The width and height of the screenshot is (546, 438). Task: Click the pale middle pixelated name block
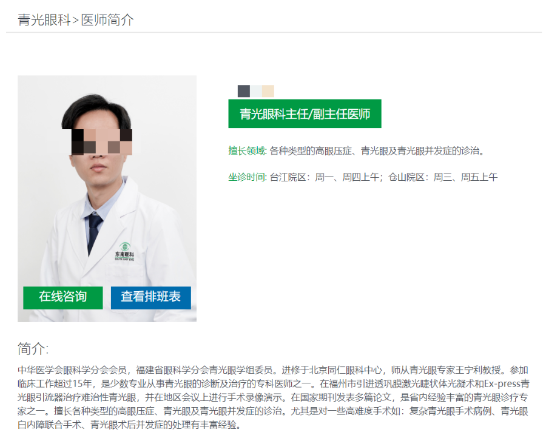click(256, 91)
